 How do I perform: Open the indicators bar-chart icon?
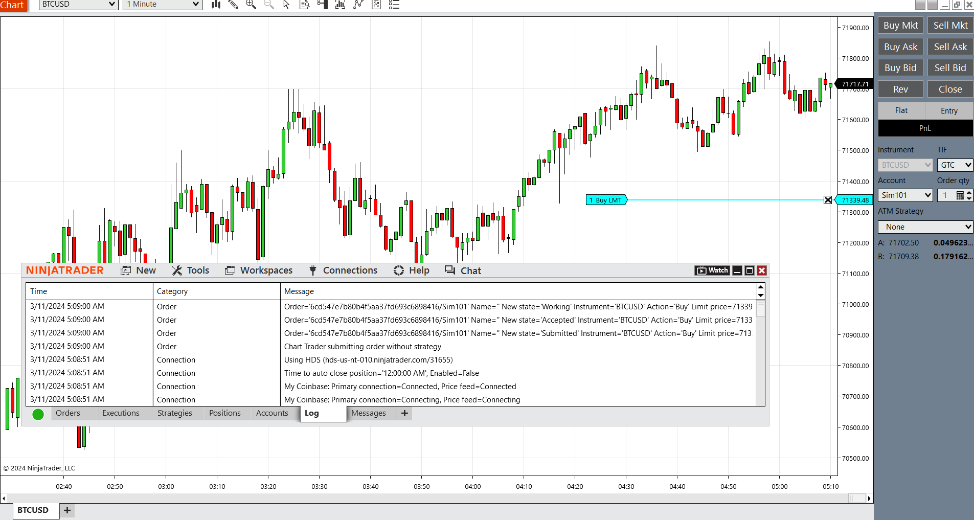[x=340, y=5]
